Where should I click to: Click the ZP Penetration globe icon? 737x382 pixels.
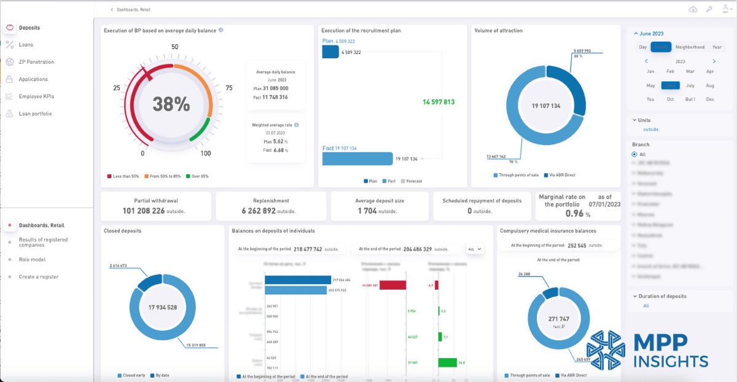[x=9, y=61]
